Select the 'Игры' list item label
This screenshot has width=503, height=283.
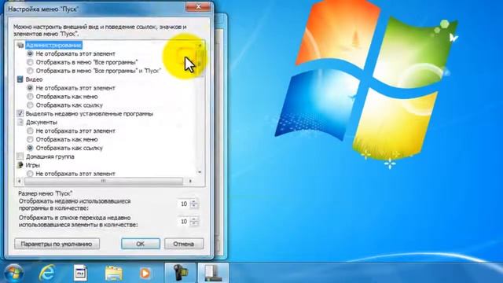(33, 165)
